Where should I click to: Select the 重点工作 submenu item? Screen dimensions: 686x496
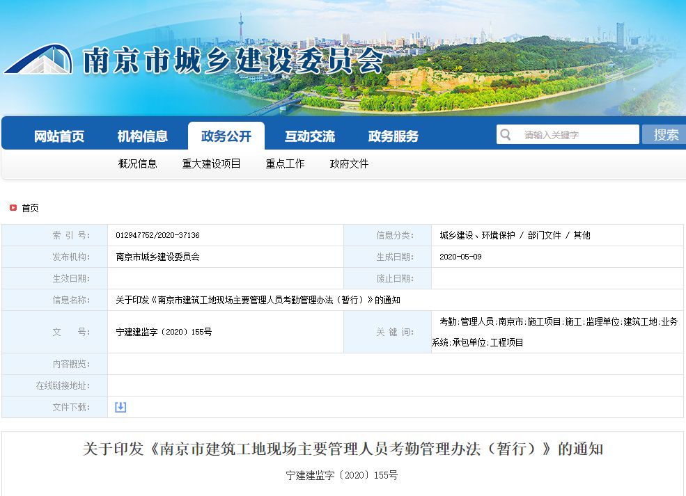pos(284,164)
